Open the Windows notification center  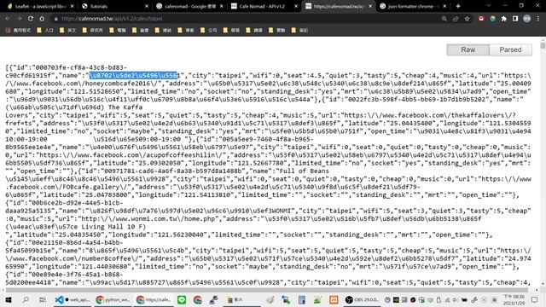535,299
